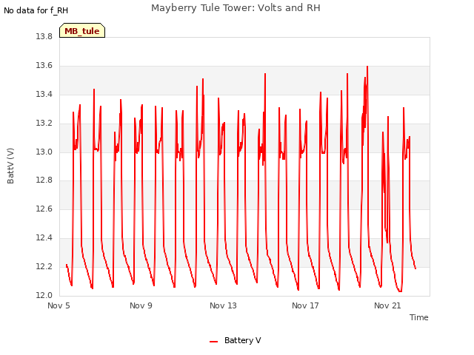Click the BattV (V) y-axis title
Viewport: 474px width, 355px height.
click(x=10, y=166)
